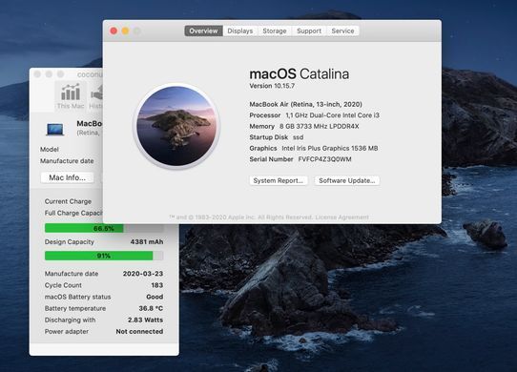Click the 1,1 GHz Dual-Core Intel Core i3 value

(332, 115)
